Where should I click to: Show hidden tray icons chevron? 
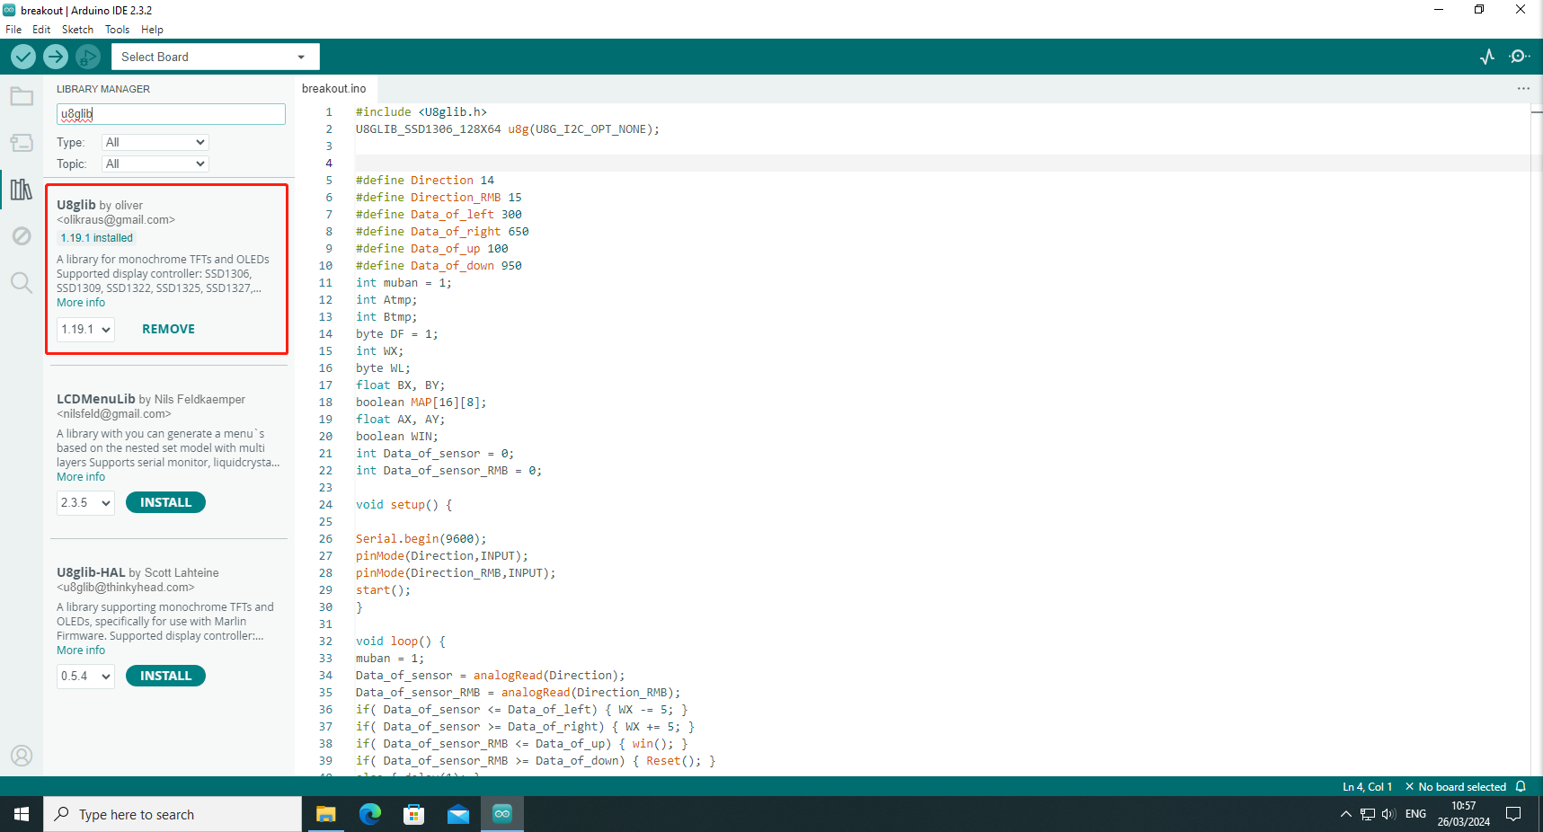1345,814
